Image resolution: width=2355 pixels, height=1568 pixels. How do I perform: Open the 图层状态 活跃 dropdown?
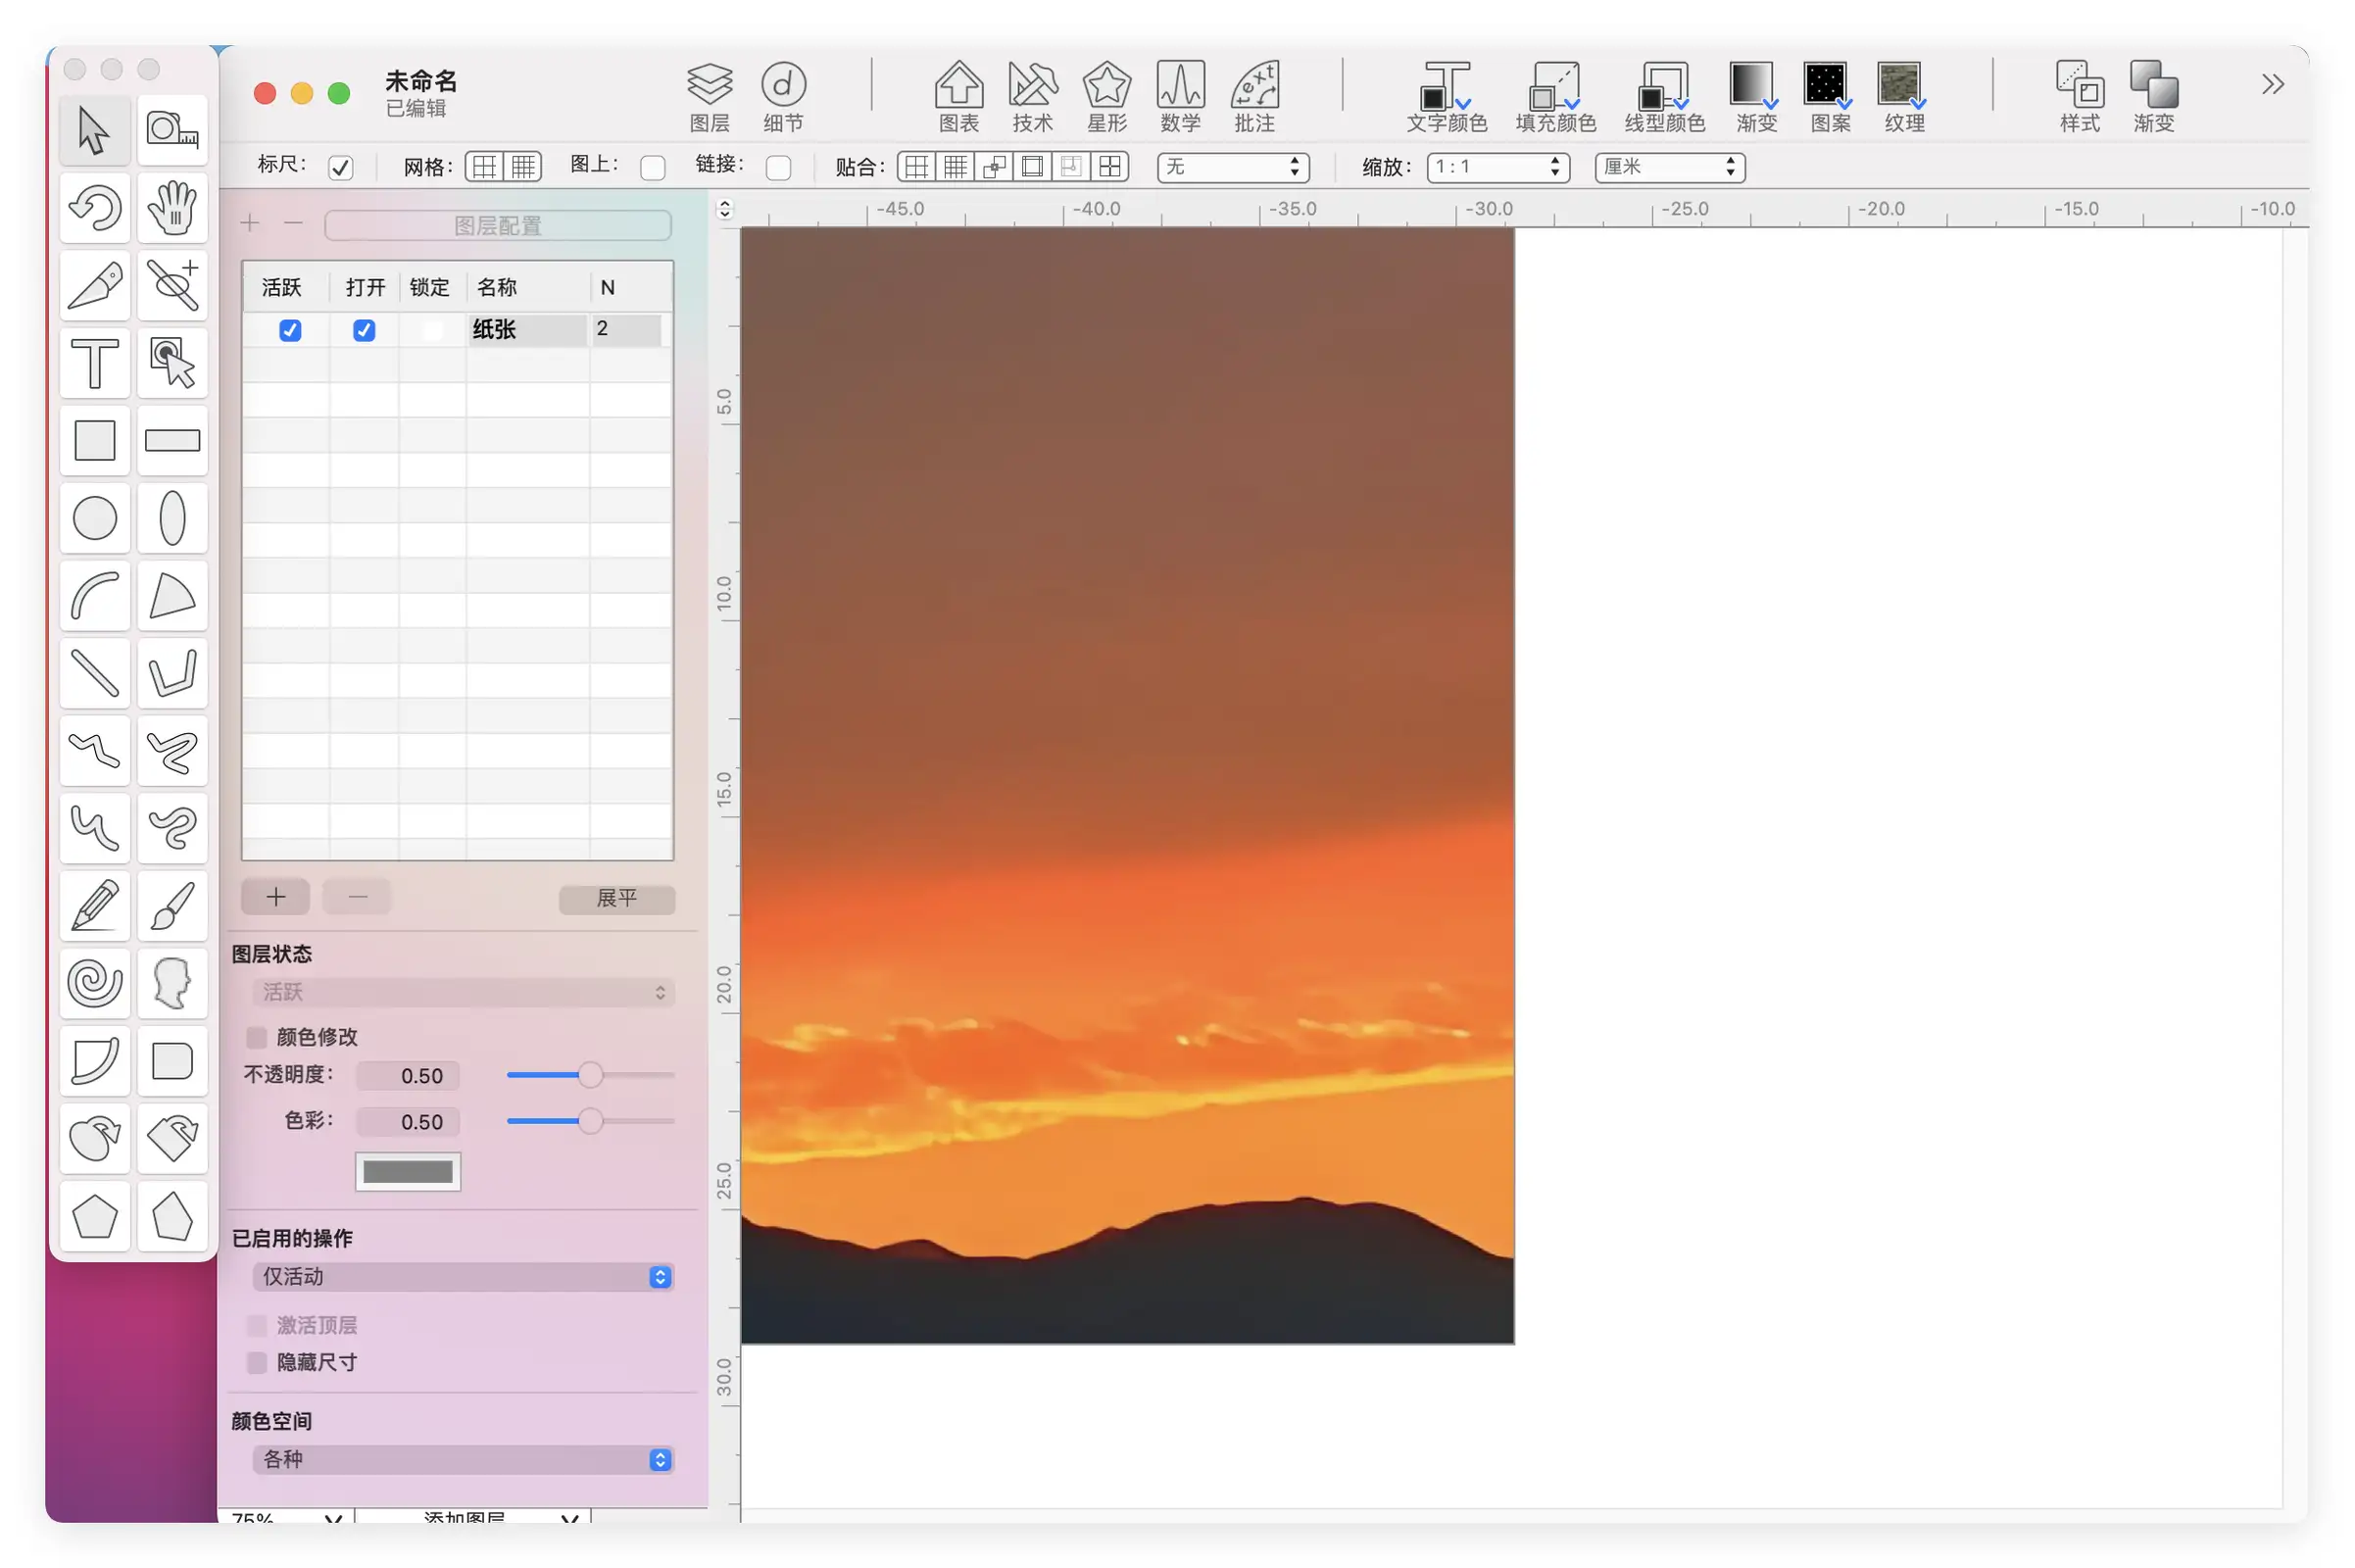(461, 992)
